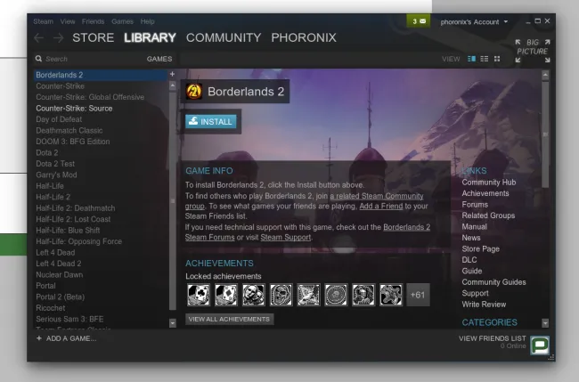
Task: Open View Friends List
Action: [493, 338]
